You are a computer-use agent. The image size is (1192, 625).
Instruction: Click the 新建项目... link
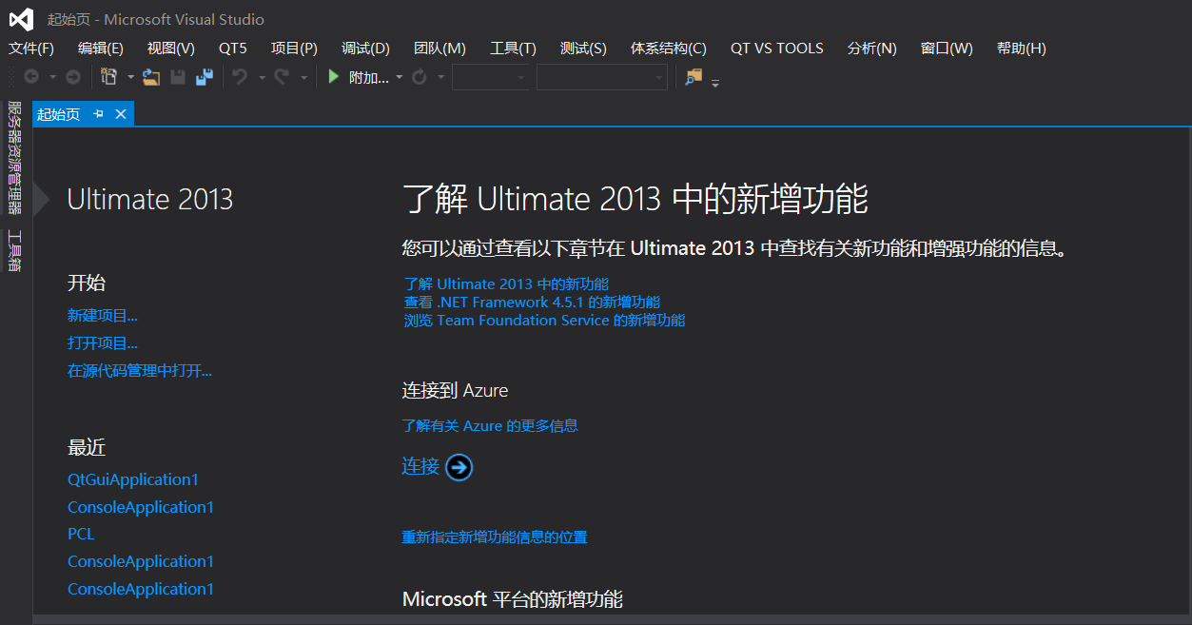103,316
